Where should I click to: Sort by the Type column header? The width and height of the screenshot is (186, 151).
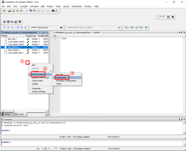(x=35, y=36)
